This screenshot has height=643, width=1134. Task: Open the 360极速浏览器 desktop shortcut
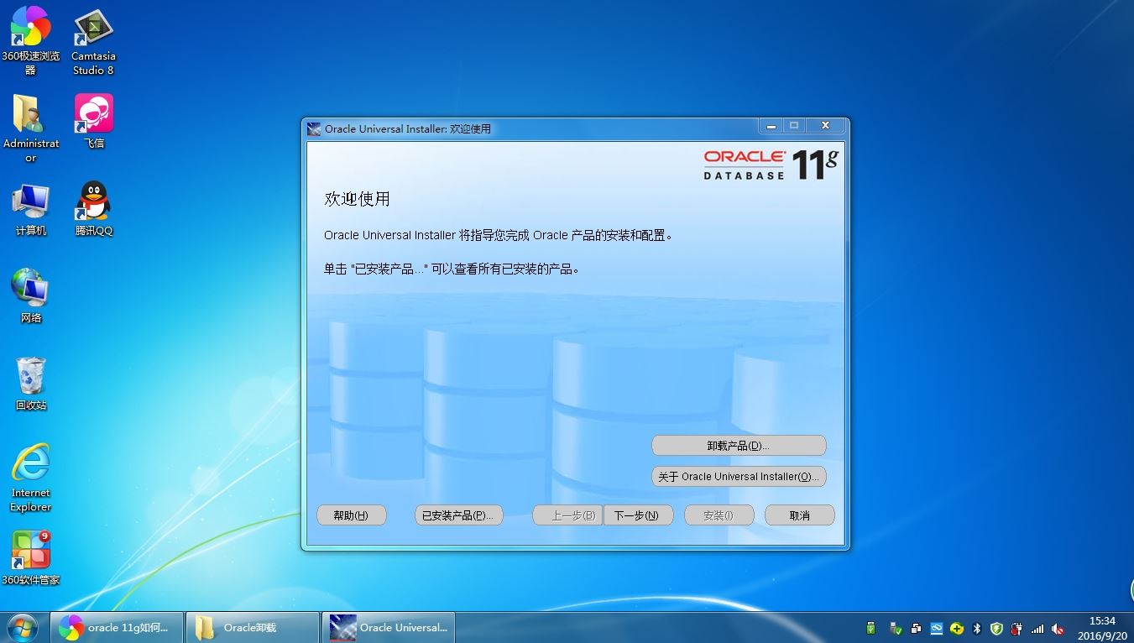[30, 40]
